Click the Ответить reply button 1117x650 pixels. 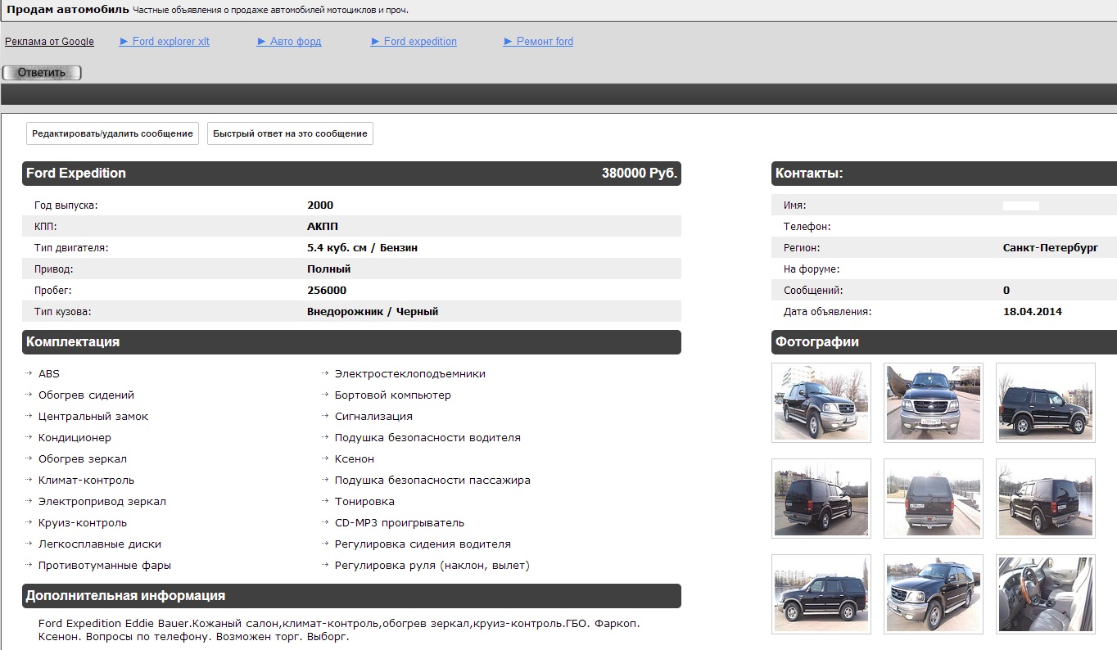(42, 73)
